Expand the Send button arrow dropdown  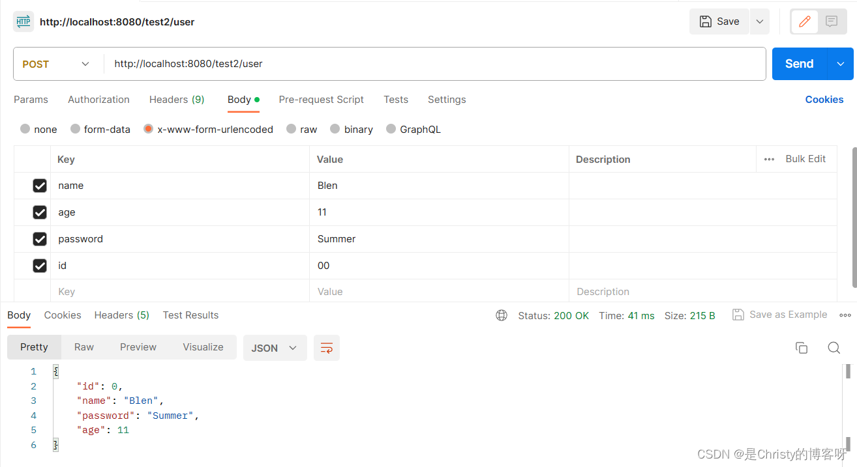click(x=841, y=64)
